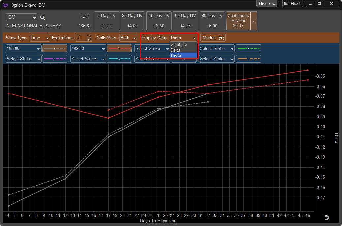Screen dimensions: 342x226
Task: Click the gray line style swatch
Action: point(54,48)
